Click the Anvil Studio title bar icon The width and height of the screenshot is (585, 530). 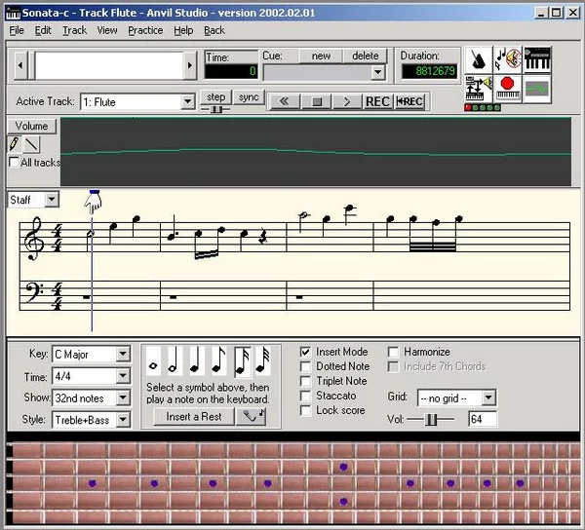click(14, 13)
